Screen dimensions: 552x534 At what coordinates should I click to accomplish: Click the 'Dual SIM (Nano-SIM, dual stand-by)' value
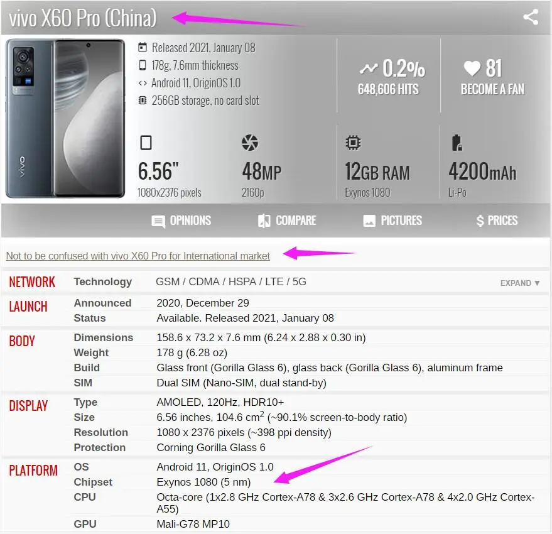(242, 383)
